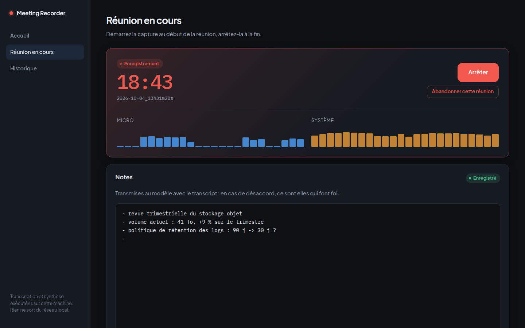Click the Notes section heading
This screenshot has height=328, width=525.
(x=124, y=177)
